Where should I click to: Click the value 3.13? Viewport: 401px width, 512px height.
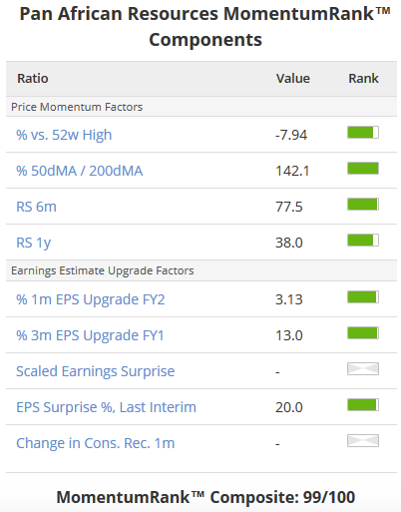[289, 299]
